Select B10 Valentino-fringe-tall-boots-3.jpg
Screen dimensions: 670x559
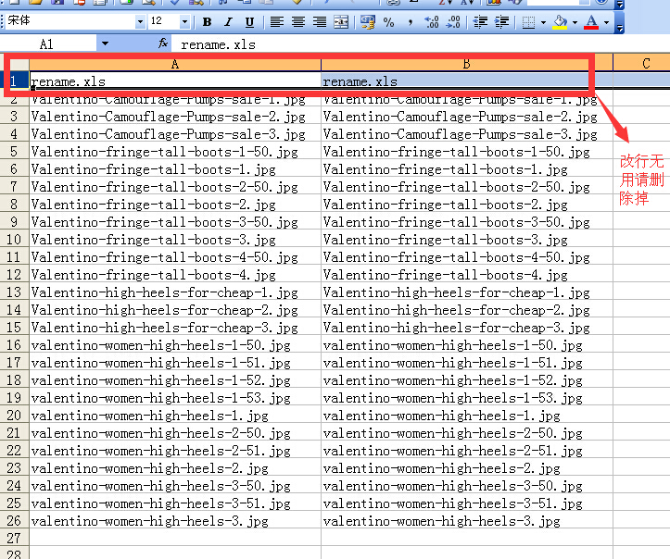[467, 240]
